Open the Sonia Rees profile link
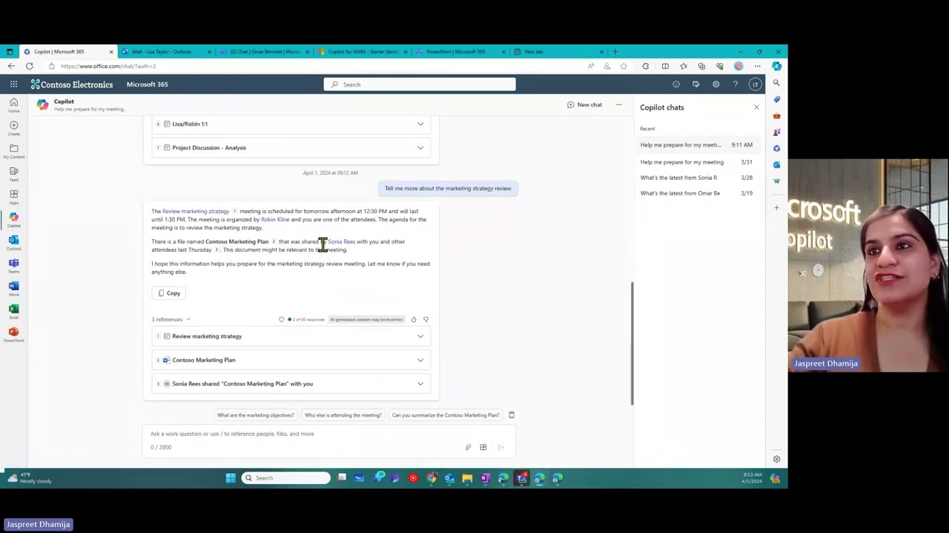The image size is (949, 533). pyautogui.click(x=341, y=242)
